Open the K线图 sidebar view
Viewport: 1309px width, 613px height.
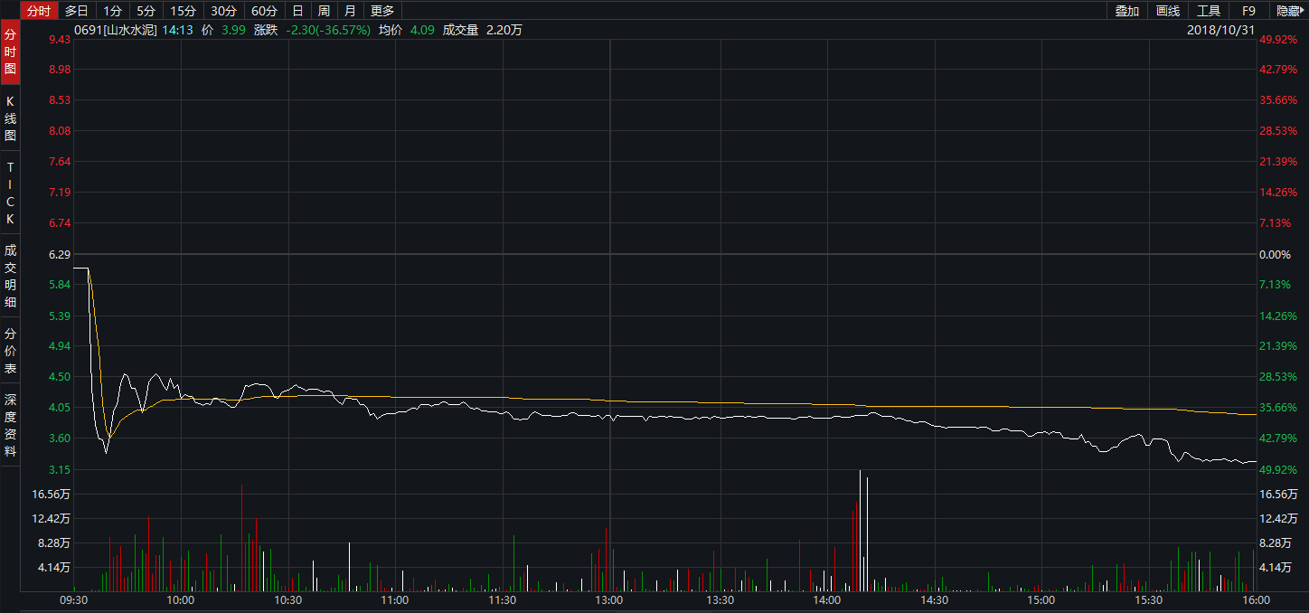coord(10,118)
